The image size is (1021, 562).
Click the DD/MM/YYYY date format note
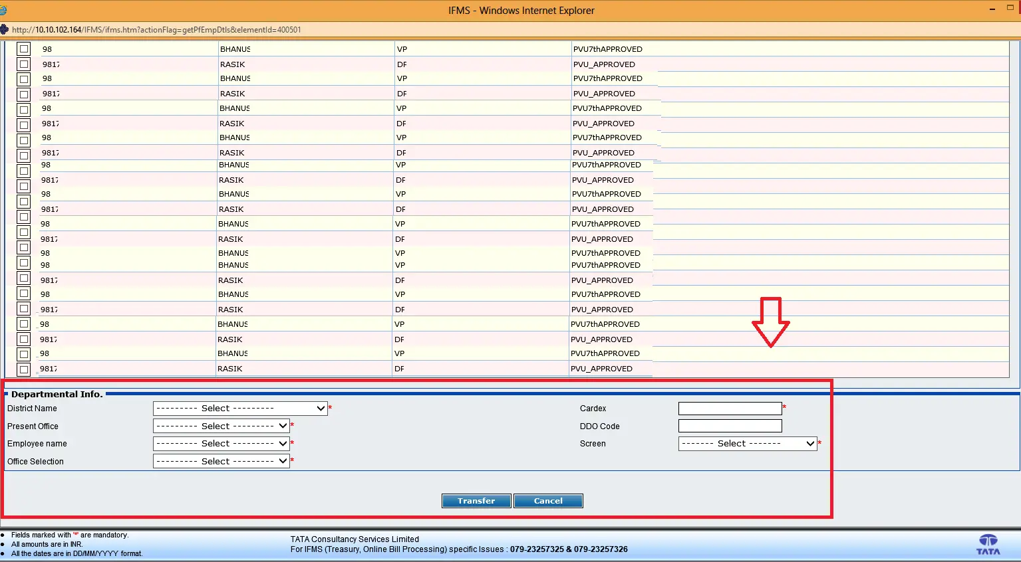pos(77,553)
